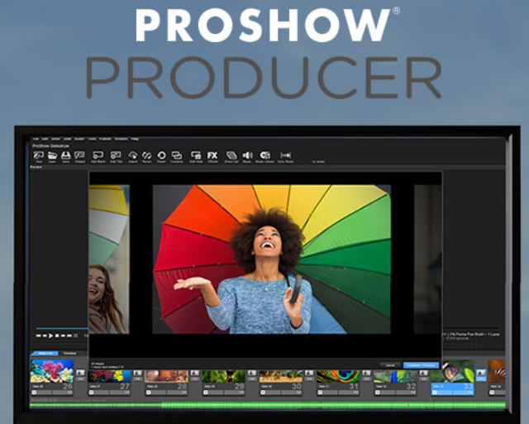Viewport: 529px width, 424px height.
Task: Click the Music speaker icon
Action: click(247, 155)
